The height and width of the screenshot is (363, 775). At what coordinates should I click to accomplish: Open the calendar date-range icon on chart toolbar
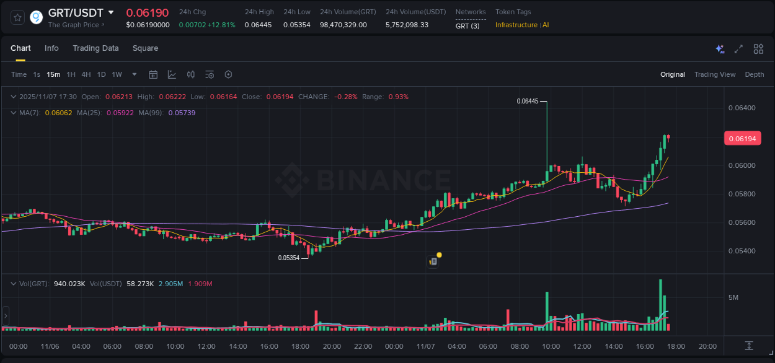click(x=153, y=74)
